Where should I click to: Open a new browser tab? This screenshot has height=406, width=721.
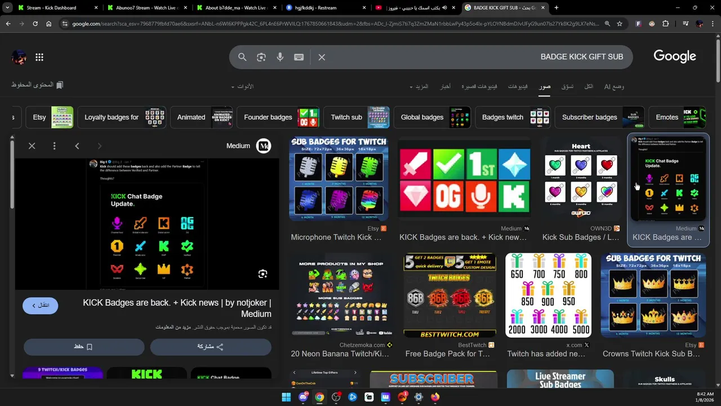pyautogui.click(x=557, y=8)
